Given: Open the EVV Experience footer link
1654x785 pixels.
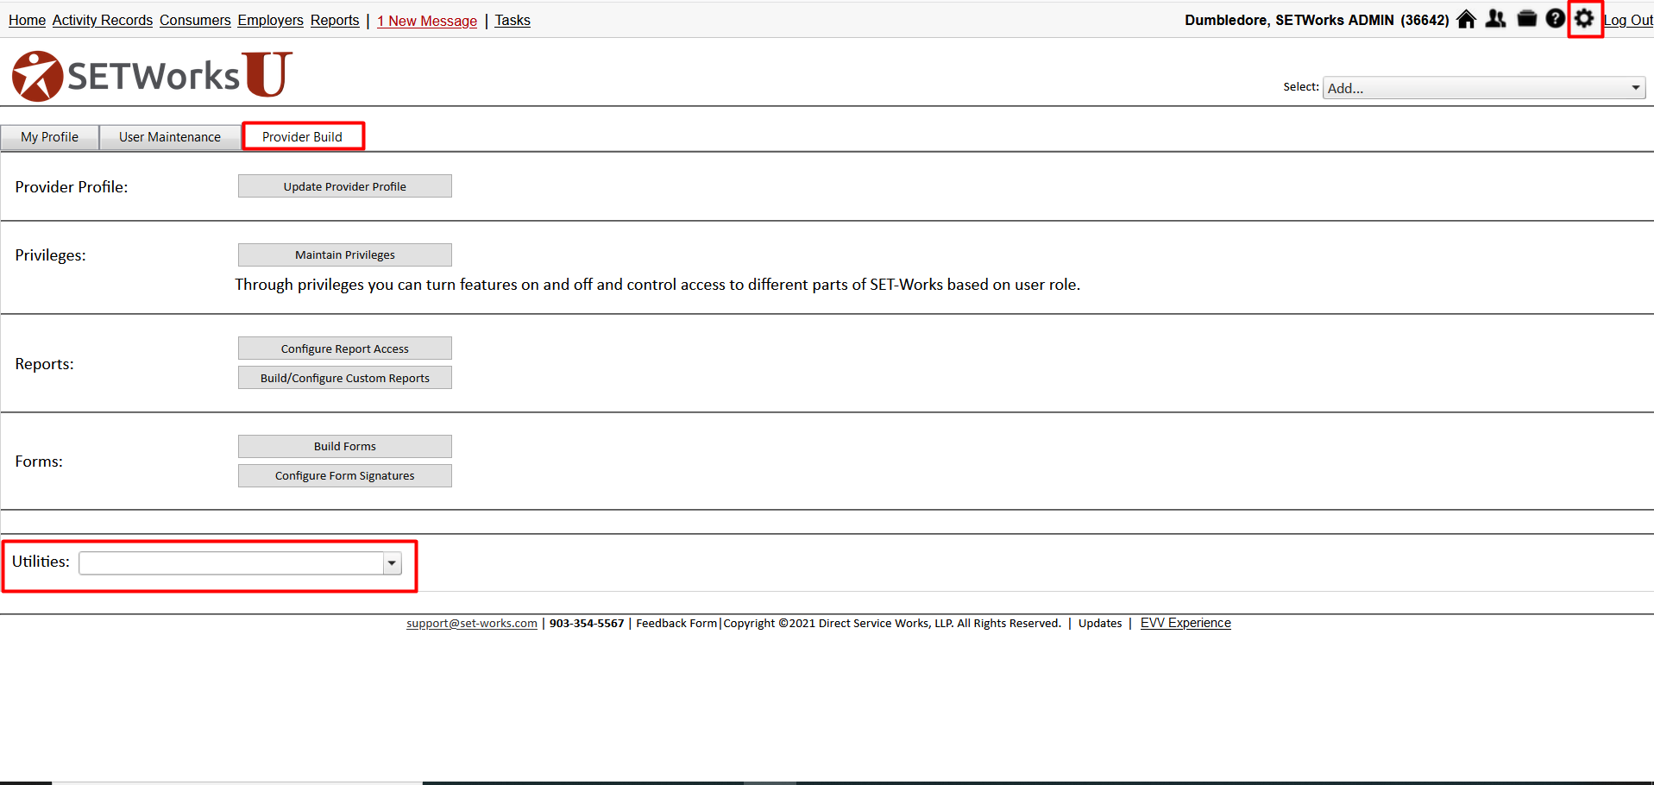Looking at the screenshot, I should click(x=1185, y=623).
